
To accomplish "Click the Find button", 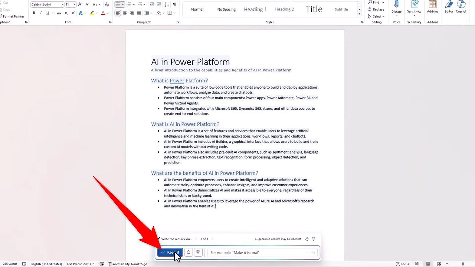I will click(374, 2).
